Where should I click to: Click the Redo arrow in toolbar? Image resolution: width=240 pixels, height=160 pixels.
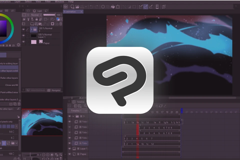point(96,7)
